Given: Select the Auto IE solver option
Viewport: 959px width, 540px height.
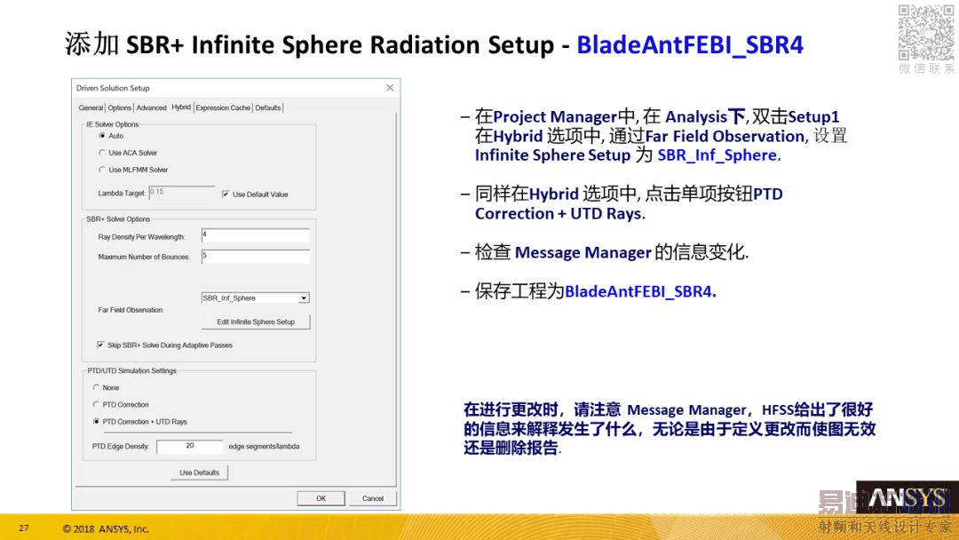Looking at the screenshot, I should click(x=102, y=136).
